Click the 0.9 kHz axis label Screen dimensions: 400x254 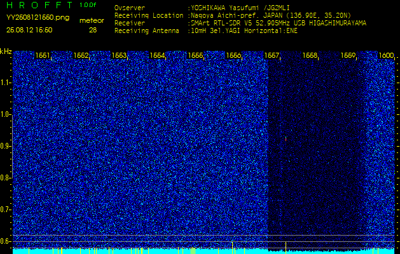(5, 146)
